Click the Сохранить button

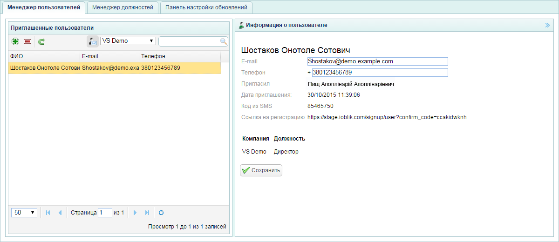[261, 170]
